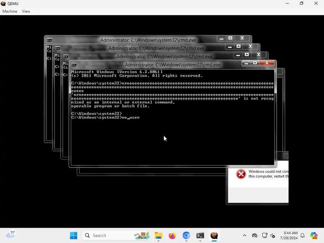Click the cmd icon of the rearmost command window
324x243 pixels.
[x=49, y=40]
